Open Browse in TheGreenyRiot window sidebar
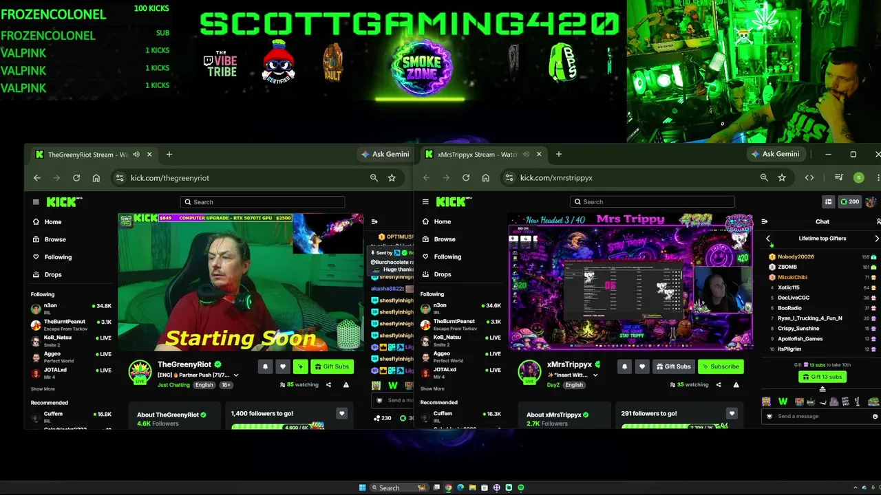 pyautogui.click(x=50, y=239)
